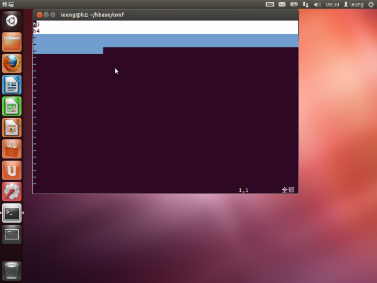Image resolution: width=377 pixels, height=283 pixels.
Task: Click the line containing h4
Action: pos(166,31)
